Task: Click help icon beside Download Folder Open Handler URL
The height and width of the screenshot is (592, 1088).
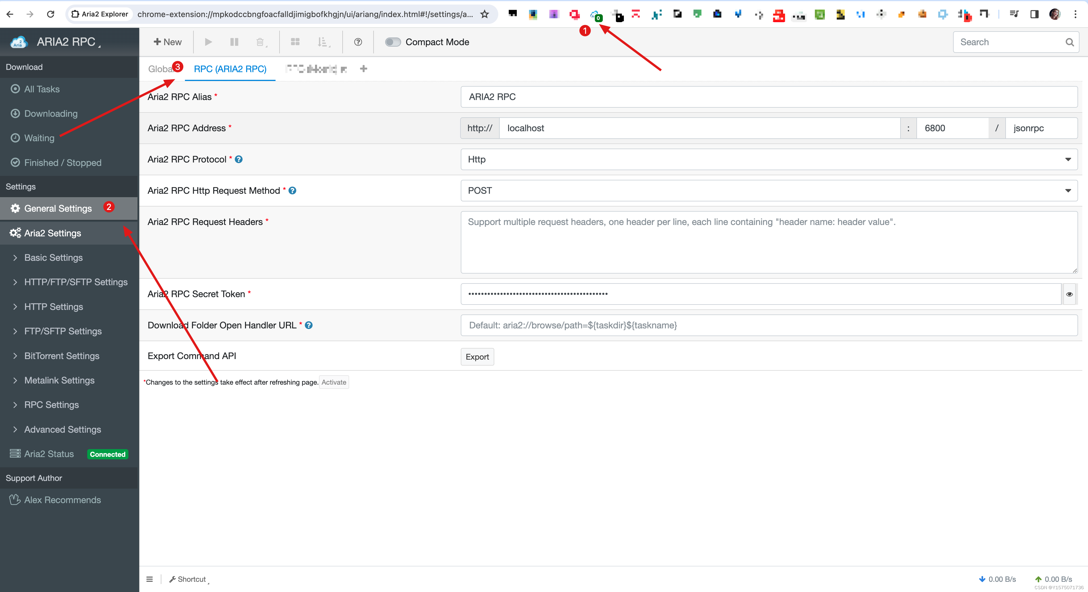Action: 309,325
